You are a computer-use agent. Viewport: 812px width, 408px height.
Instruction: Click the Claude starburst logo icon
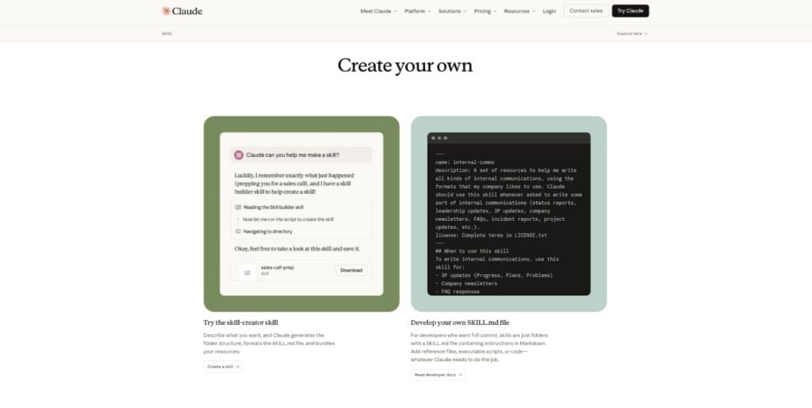[167, 11]
